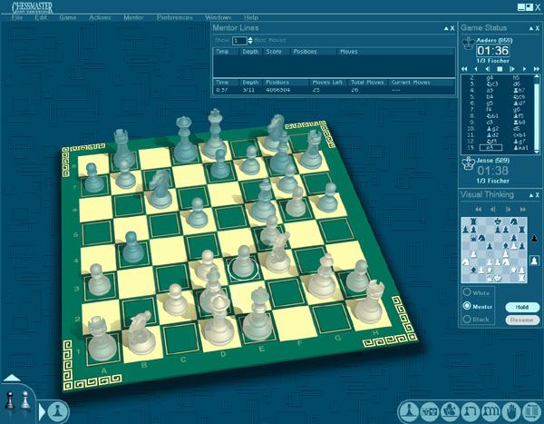Screen dimensions: 544x424
Task: Click the dark captured pawn at bottom left
Action: click(10, 400)
